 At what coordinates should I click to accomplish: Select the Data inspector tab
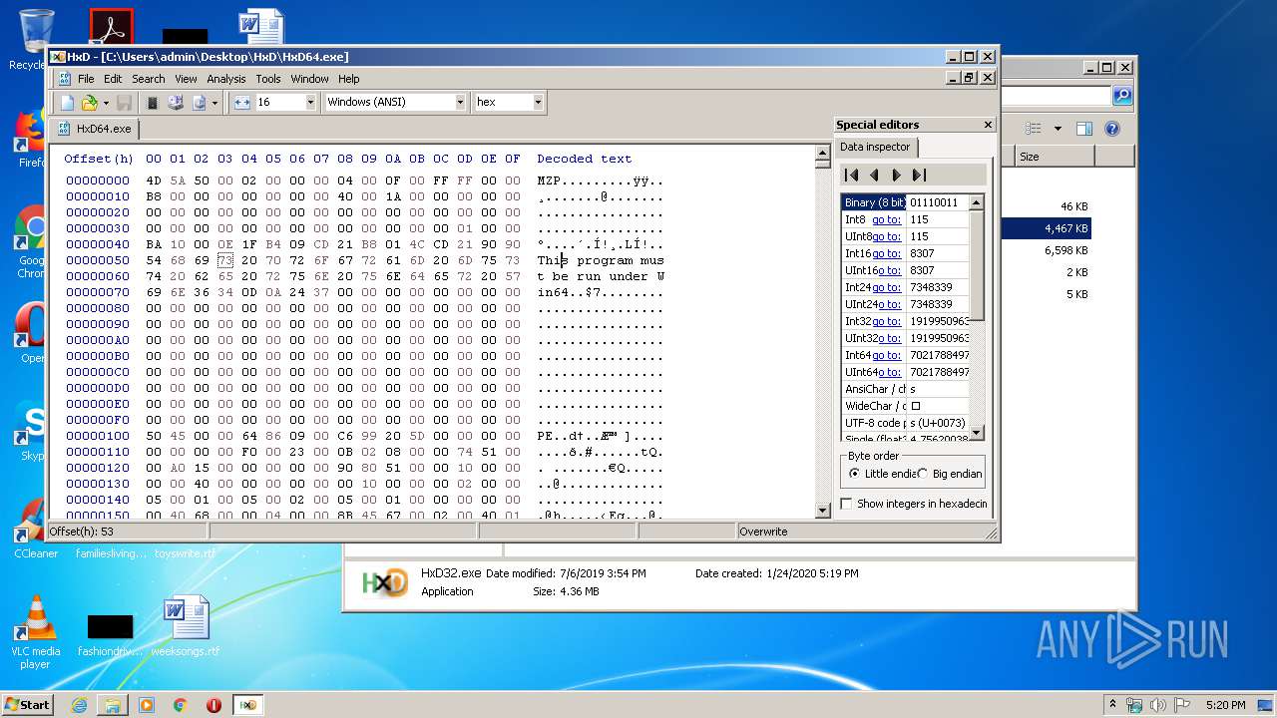[x=875, y=147]
